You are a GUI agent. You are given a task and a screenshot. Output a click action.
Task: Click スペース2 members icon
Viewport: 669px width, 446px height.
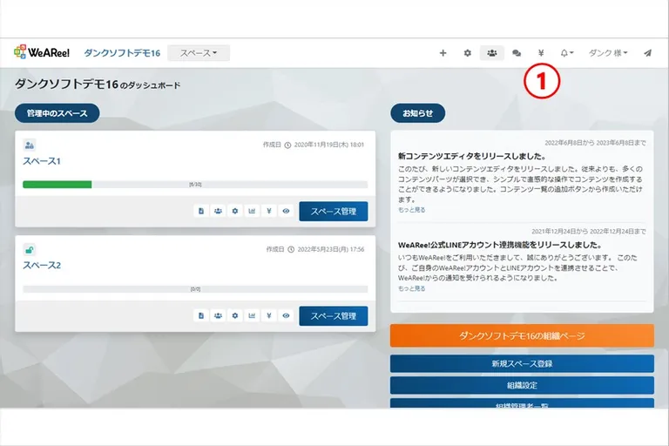218,315
